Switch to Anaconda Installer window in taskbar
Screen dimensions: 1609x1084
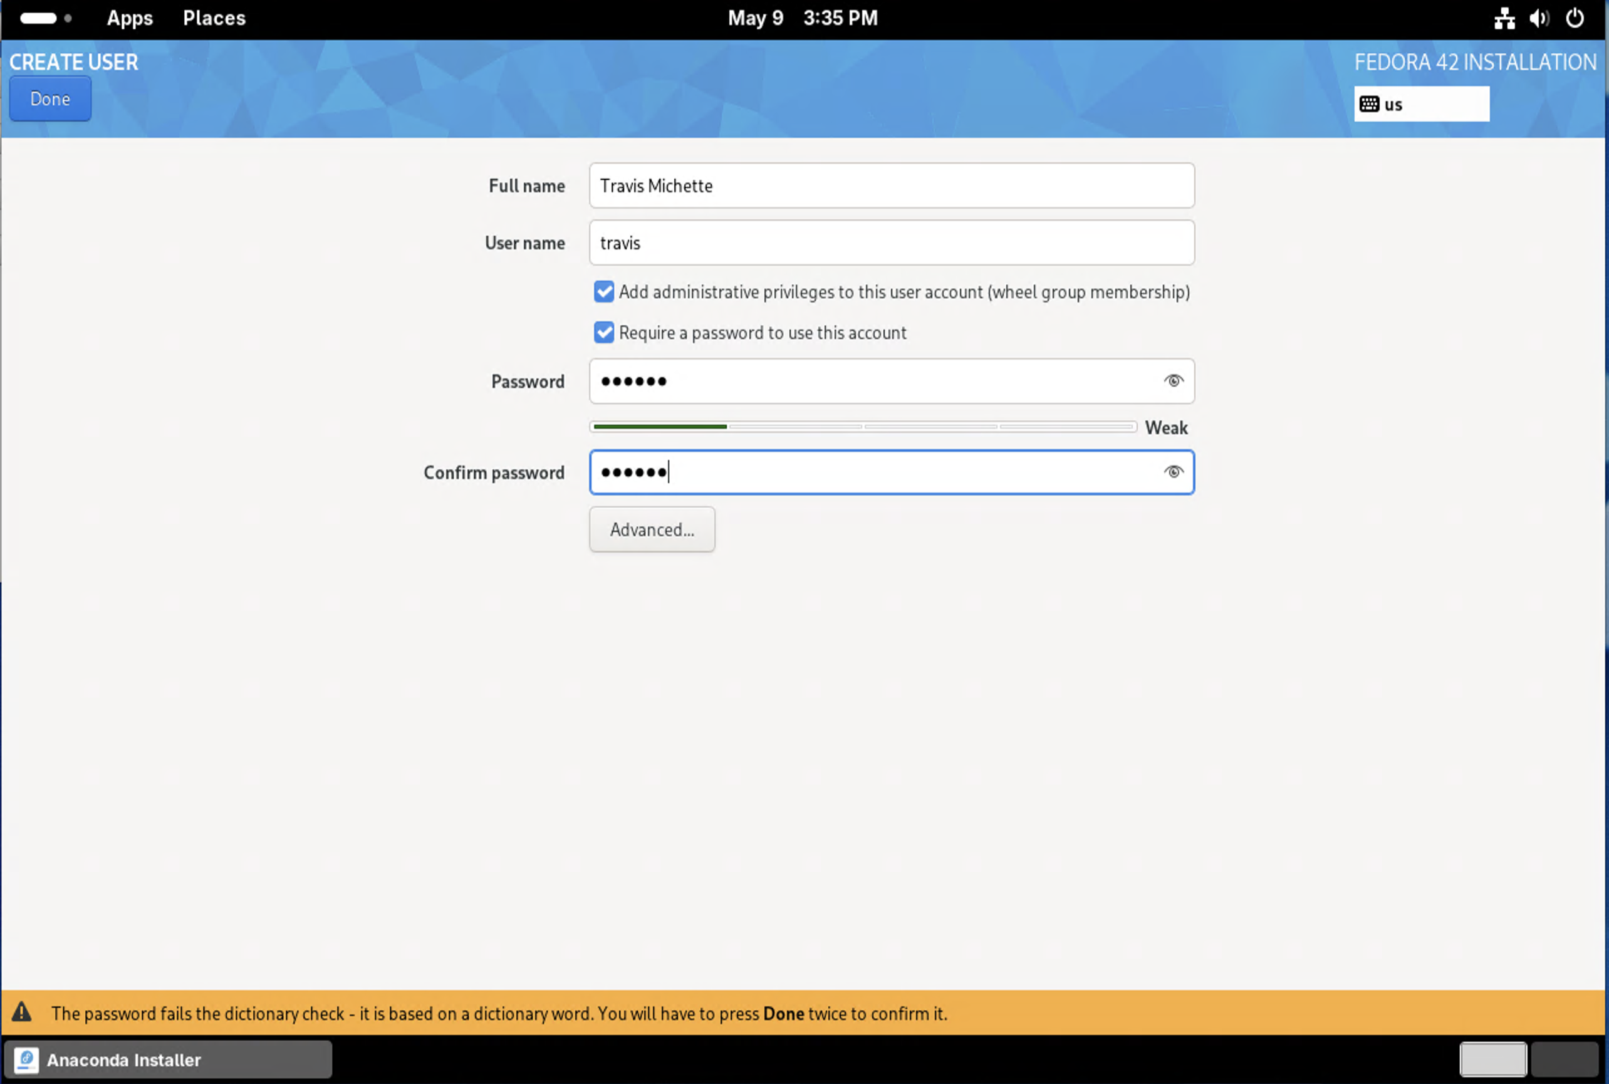(169, 1060)
